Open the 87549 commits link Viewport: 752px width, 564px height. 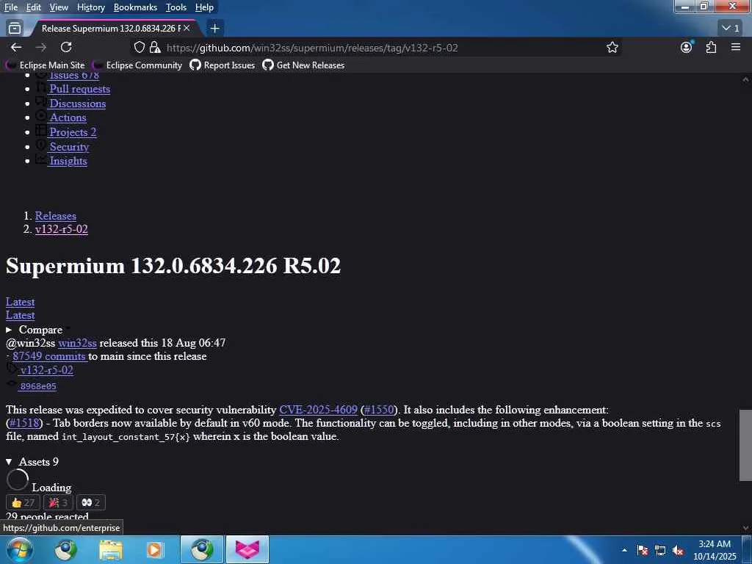point(49,356)
